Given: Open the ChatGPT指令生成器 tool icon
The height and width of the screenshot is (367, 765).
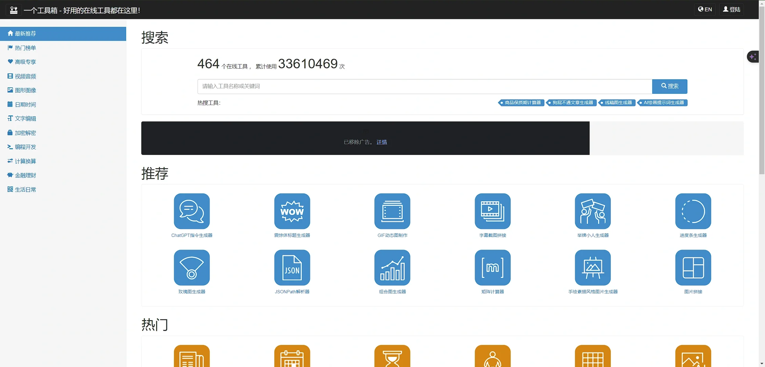Looking at the screenshot, I should (192, 211).
